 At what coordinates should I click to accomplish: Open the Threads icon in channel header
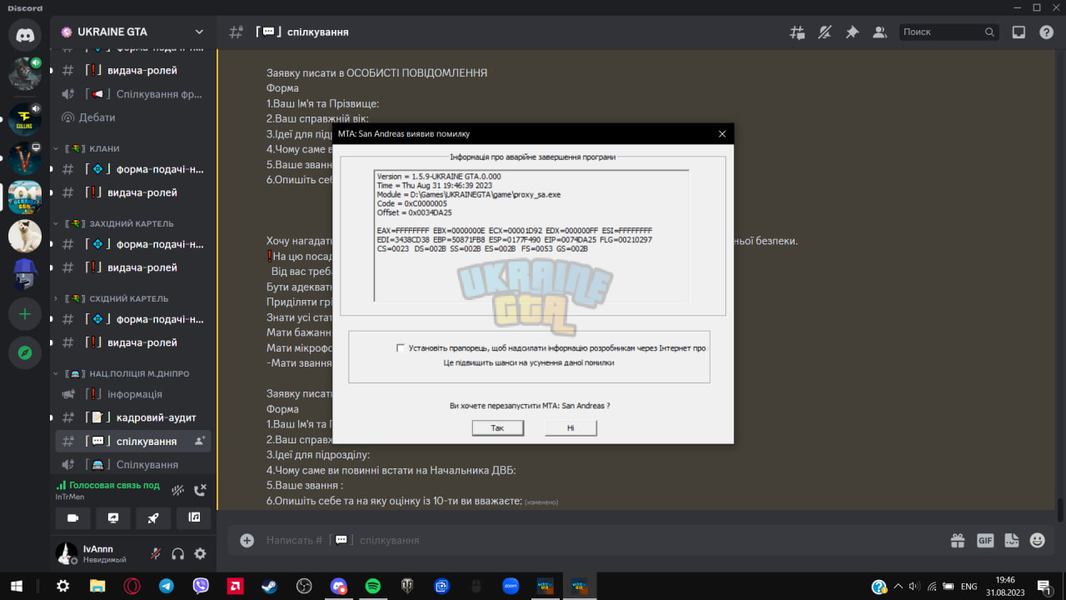coord(797,32)
